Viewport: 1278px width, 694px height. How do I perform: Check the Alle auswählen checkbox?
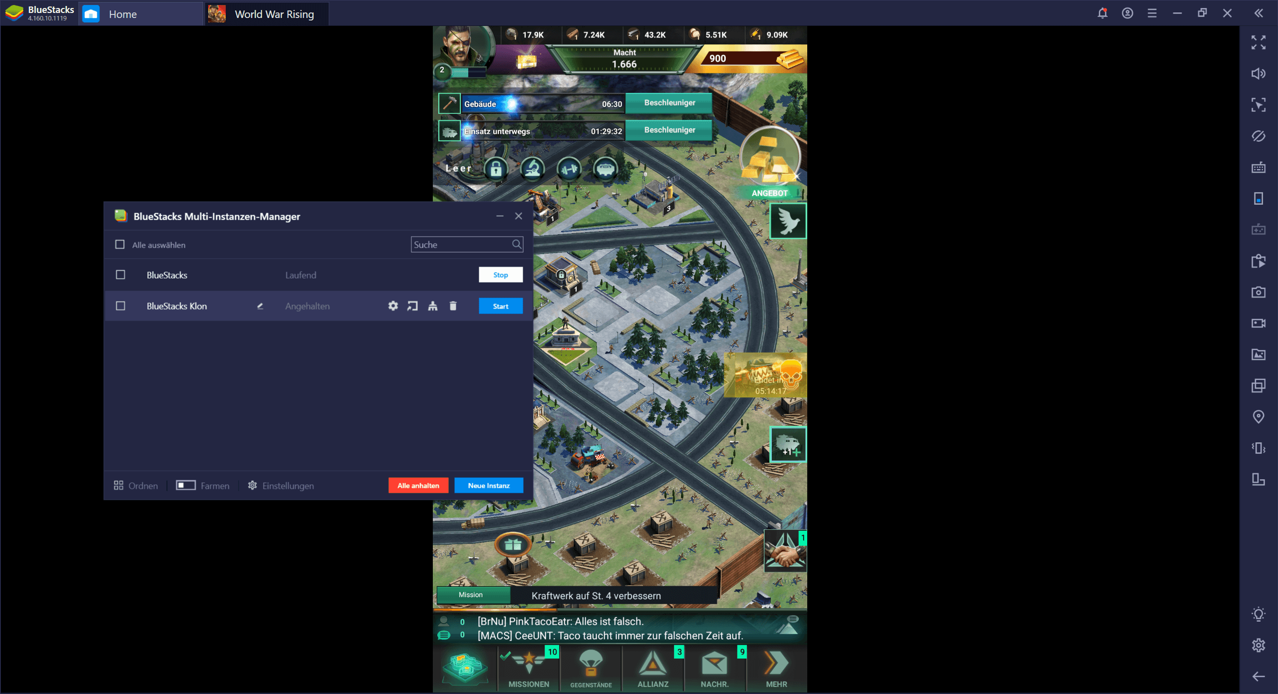click(120, 244)
